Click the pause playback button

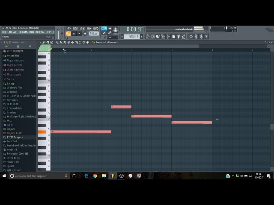click(74, 33)
